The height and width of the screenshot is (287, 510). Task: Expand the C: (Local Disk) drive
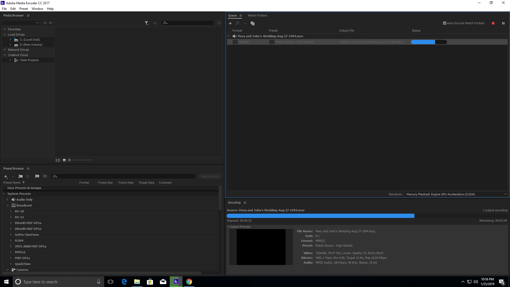pyautogui.click(x=10, y=40)
